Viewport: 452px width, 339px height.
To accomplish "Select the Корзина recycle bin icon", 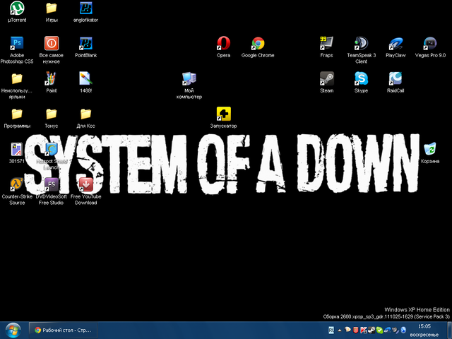I will [x=430, y=149].
